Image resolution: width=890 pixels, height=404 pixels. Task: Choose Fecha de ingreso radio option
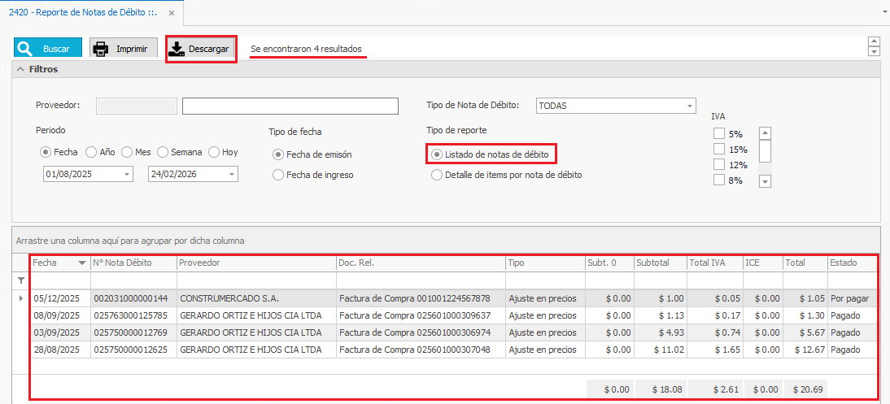point(278,175)
